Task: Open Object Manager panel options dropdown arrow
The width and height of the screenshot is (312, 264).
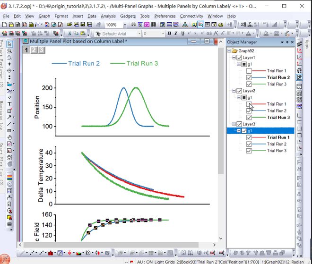Action: (x=282, y=42)
